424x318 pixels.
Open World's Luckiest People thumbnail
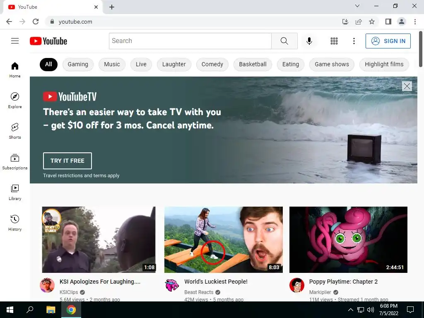[x=223, y=240]
